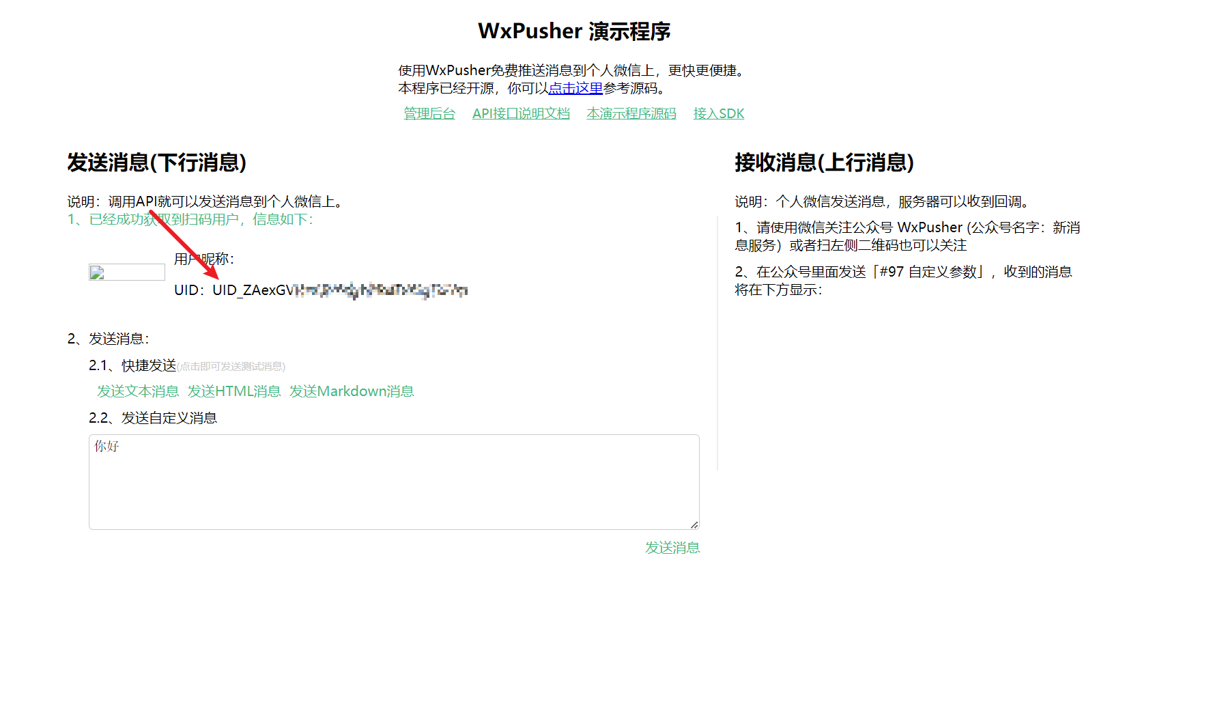Click the 接收消息(上行消息) heading

(825, 163)
